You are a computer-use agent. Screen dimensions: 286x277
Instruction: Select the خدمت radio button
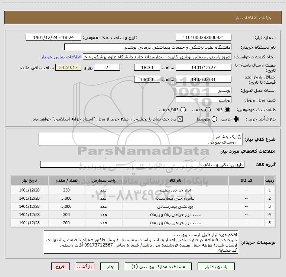[x=208, y=110]
